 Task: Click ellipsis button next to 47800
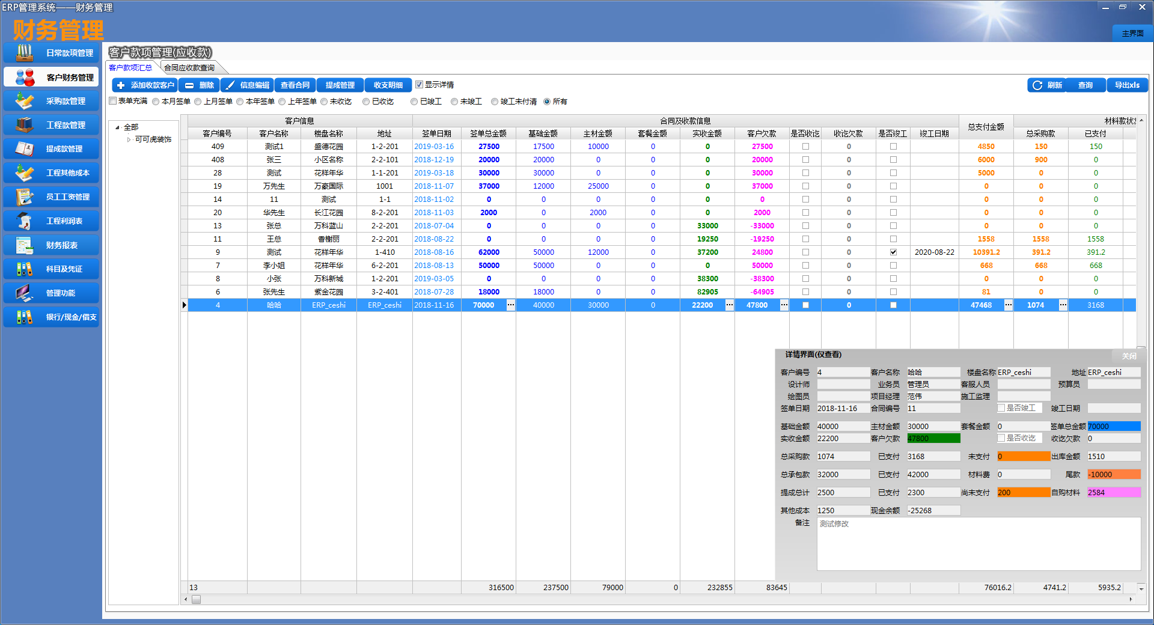coord(784,305)
